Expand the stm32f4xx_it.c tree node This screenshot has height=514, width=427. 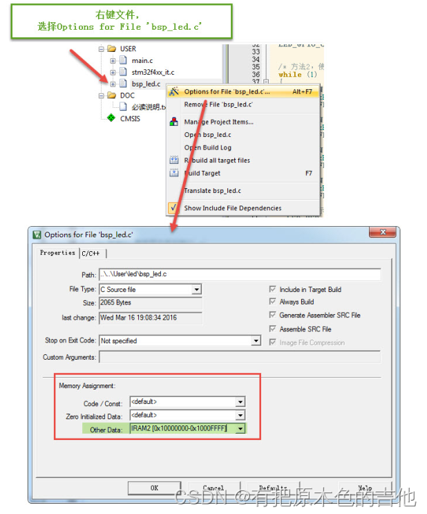(x=113, y=72)
